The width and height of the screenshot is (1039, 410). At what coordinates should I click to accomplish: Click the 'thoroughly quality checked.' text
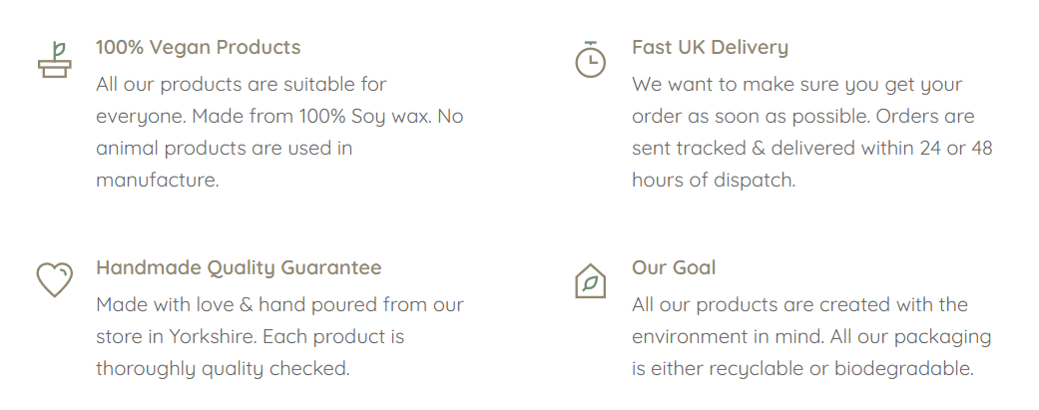(223, 368)
